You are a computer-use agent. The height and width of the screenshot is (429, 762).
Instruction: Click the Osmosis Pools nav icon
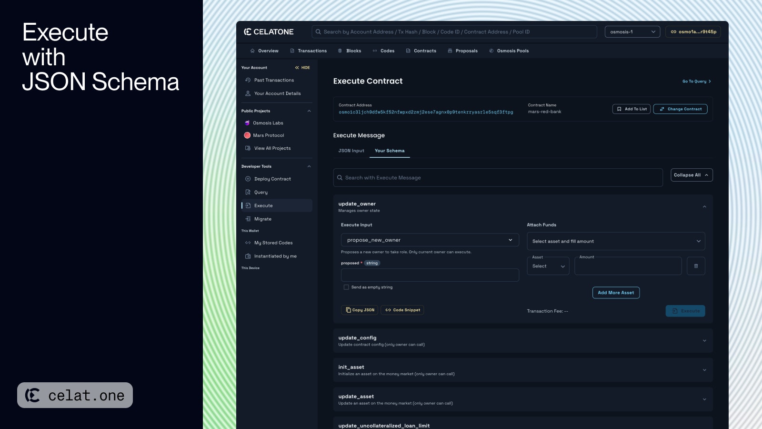pyautogui.click(x=491, y=51)
